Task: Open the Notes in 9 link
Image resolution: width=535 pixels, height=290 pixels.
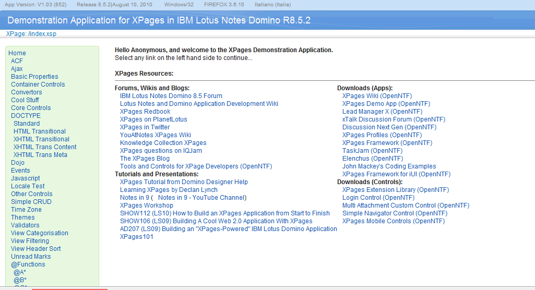Action: click(x=135, y=198)
